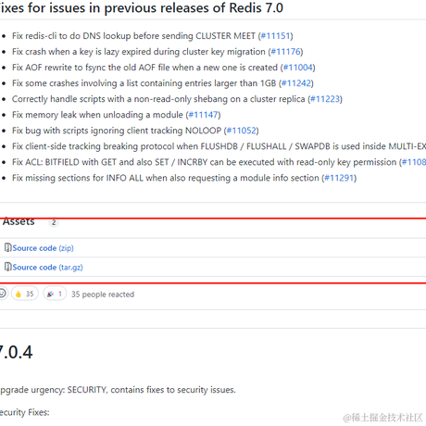Click the '35 people reacted' text
This screenshot has width=426, height=426.
point(103,294)
